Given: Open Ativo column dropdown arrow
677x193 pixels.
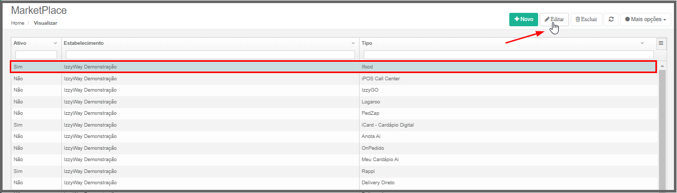Looking at the screenshot, I should (x=56, y=43).
